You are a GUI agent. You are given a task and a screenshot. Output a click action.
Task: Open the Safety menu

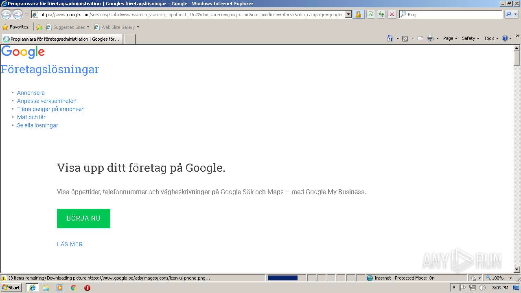(x=471, y=38)
